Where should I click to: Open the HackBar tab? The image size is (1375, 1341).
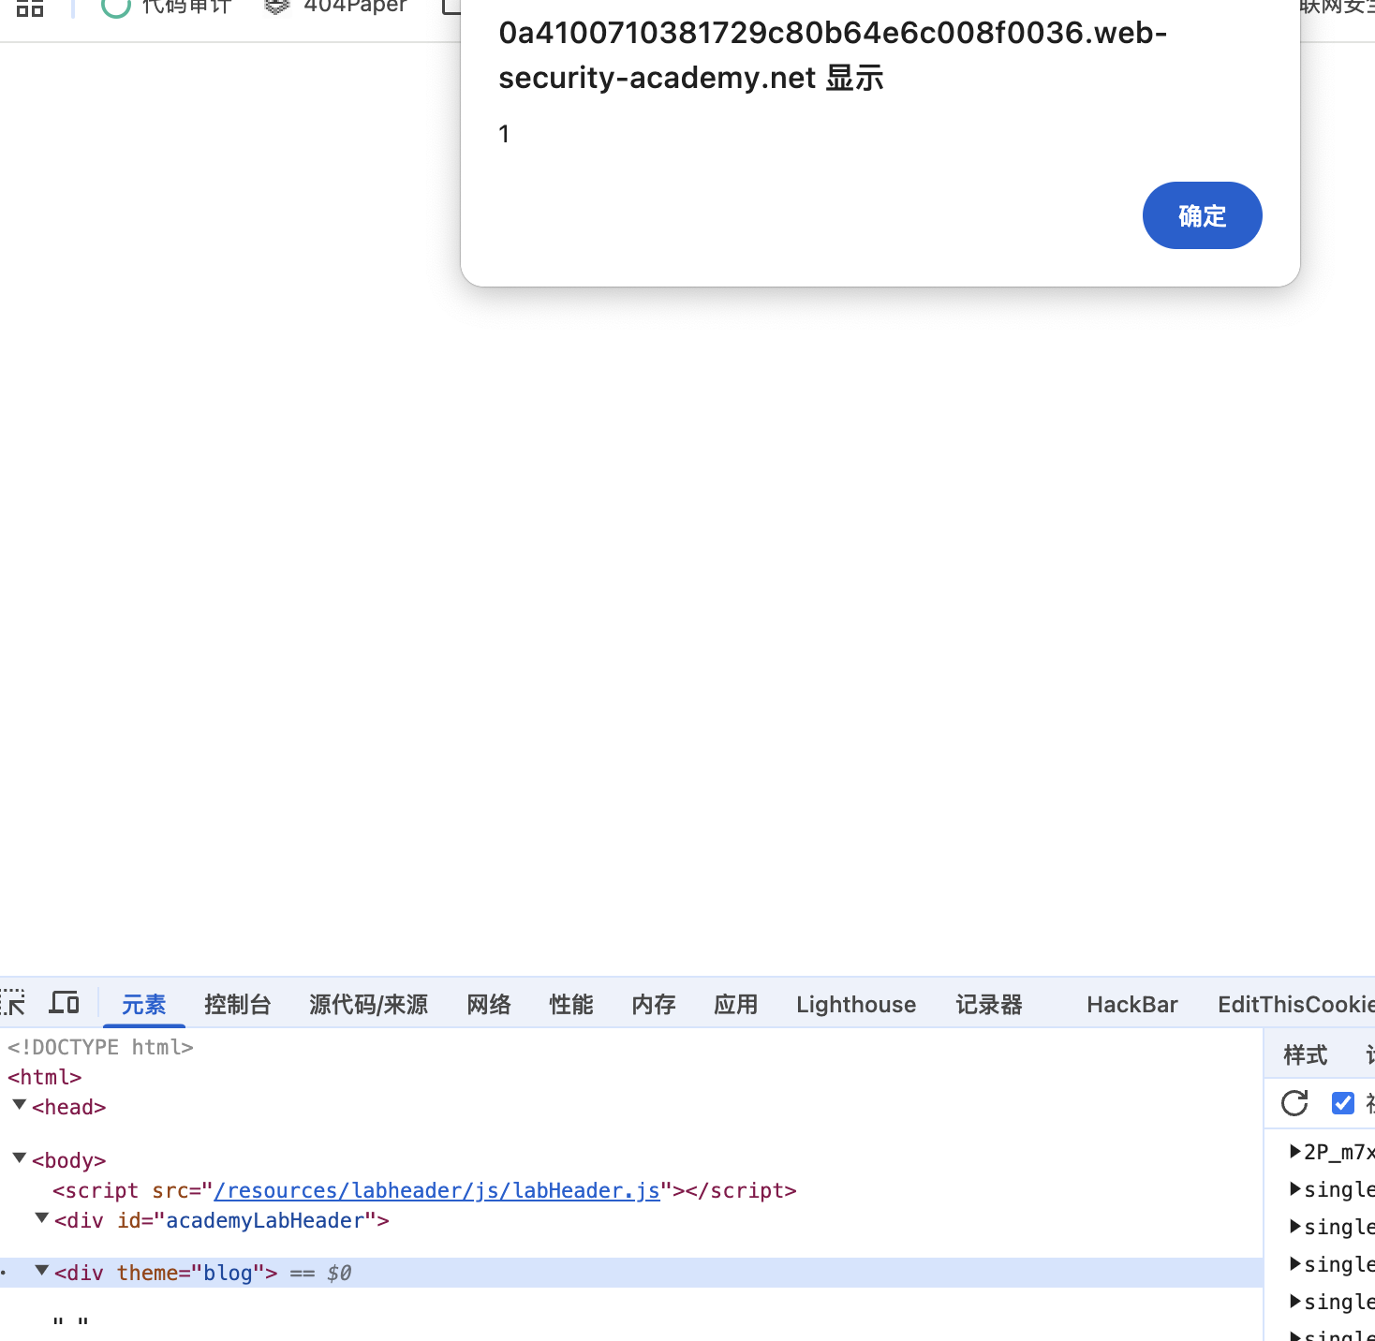point(1131,1004)
